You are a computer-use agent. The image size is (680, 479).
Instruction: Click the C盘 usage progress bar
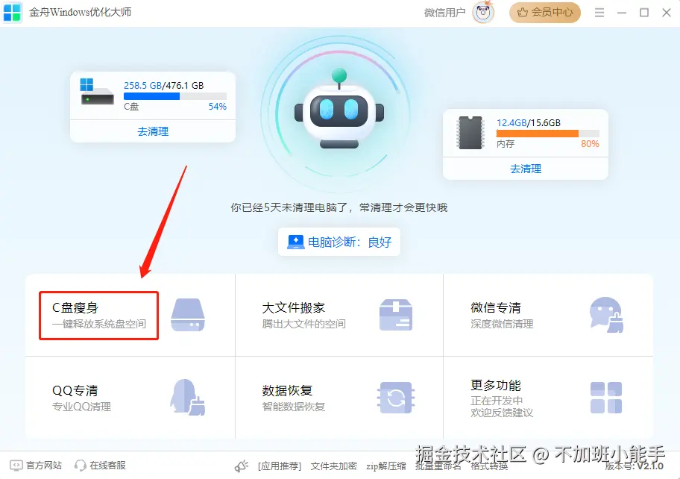175,96
